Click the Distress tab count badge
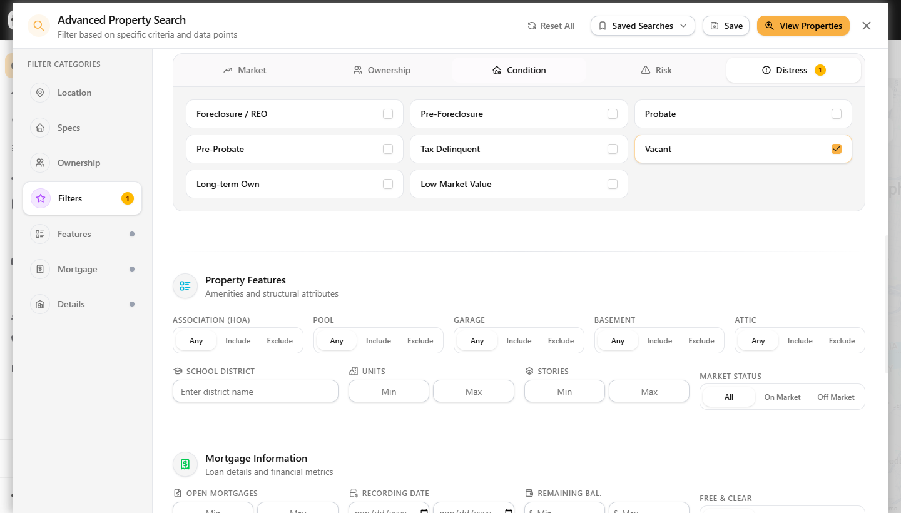The image size is (901, 513). pos(820,70)
